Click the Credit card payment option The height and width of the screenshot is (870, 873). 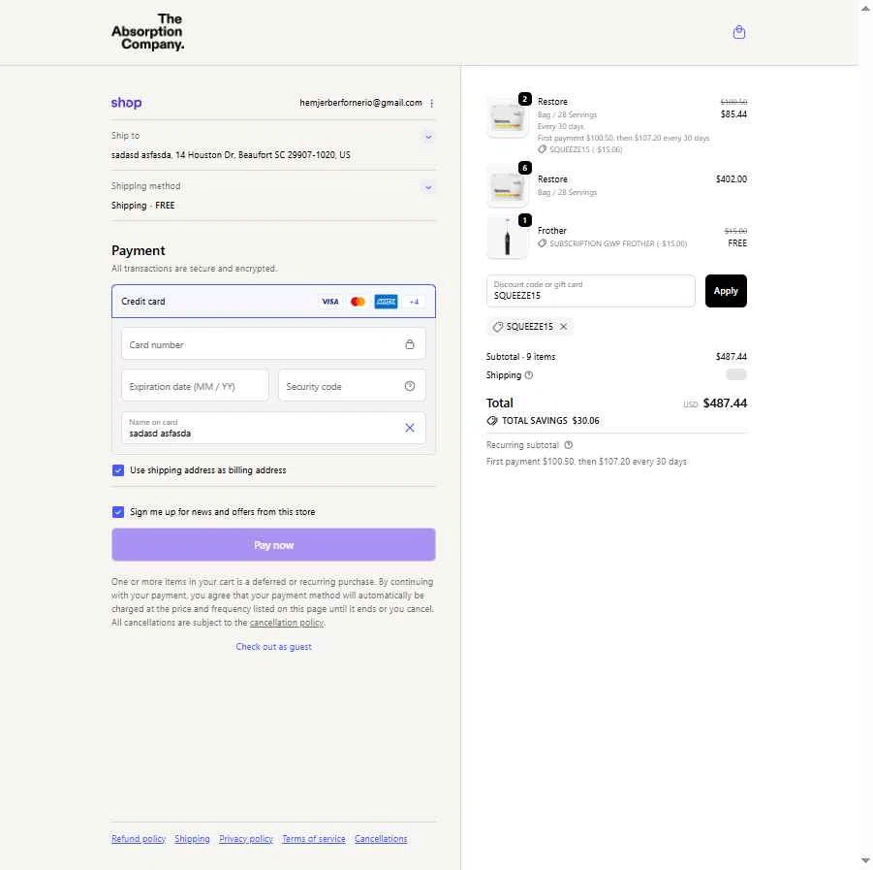pos(273,302)
